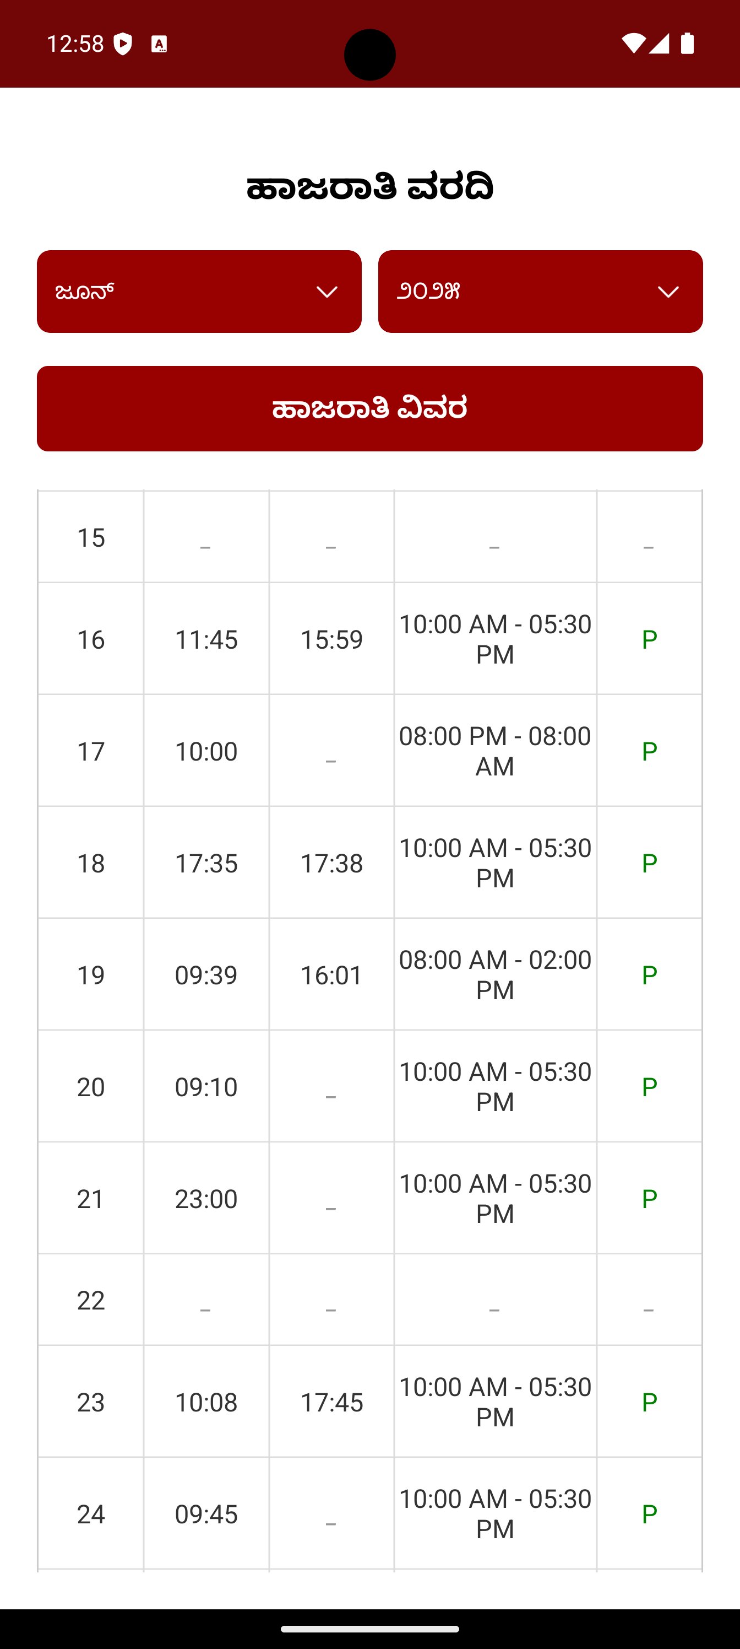The image size is (740, 1649).
Task: Tap the green P status for day 23
Action: (649, 1402)
